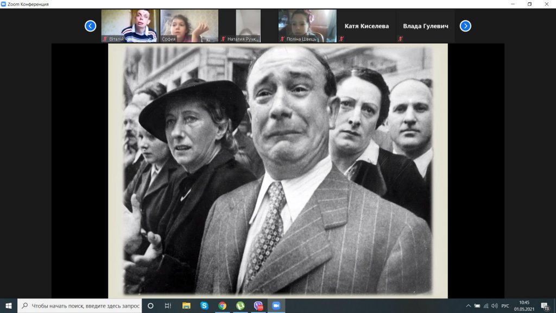
Task: Open network connection tray icon
Action: tap(486, 306)
